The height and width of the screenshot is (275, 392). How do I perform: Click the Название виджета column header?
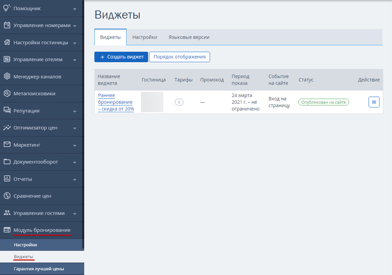109,80
